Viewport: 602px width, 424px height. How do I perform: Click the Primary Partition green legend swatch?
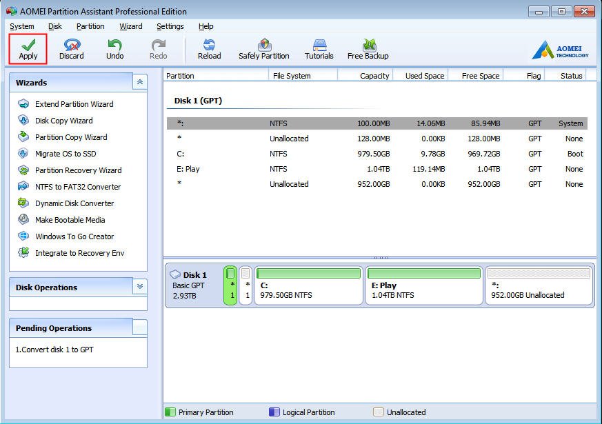tap(170, 412)
